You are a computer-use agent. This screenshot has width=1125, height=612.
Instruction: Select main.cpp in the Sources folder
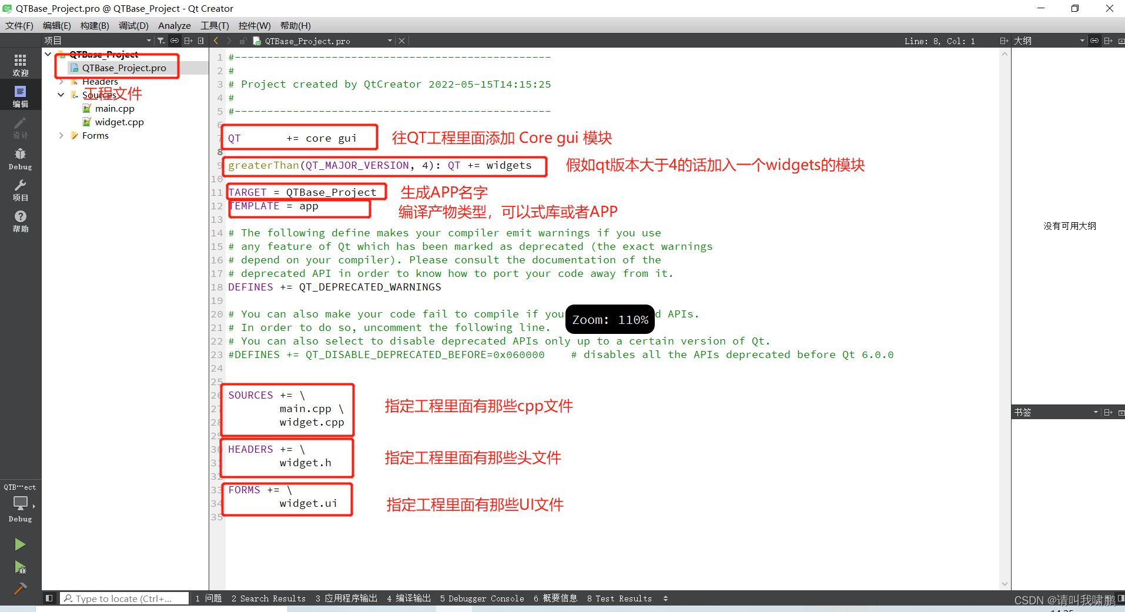tap(115, 108)
